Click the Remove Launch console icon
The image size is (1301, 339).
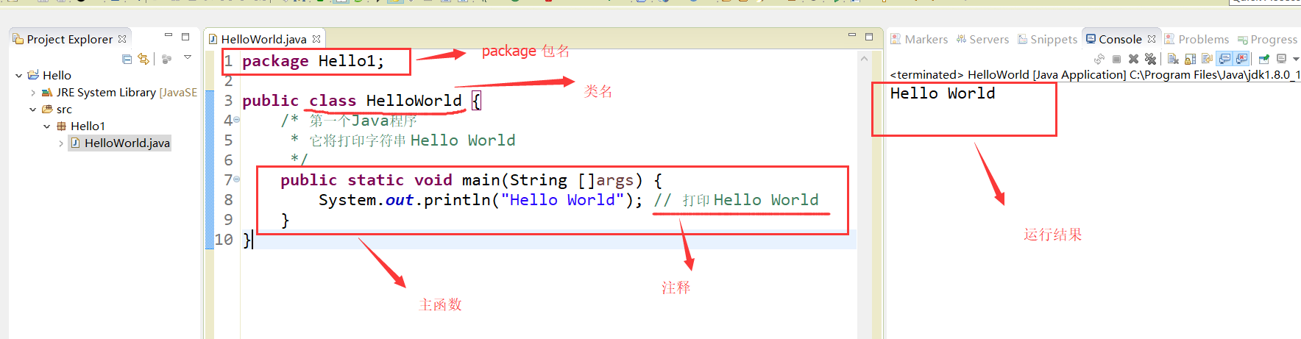(1133, 59)
